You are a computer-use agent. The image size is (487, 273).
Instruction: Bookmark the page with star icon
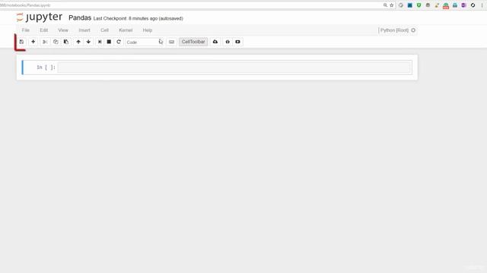(392, 5)
